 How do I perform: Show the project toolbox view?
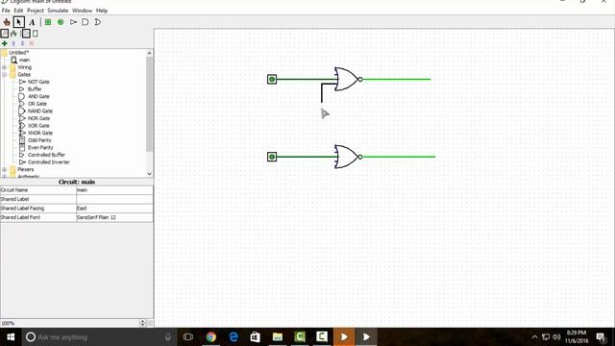point(4,34)
